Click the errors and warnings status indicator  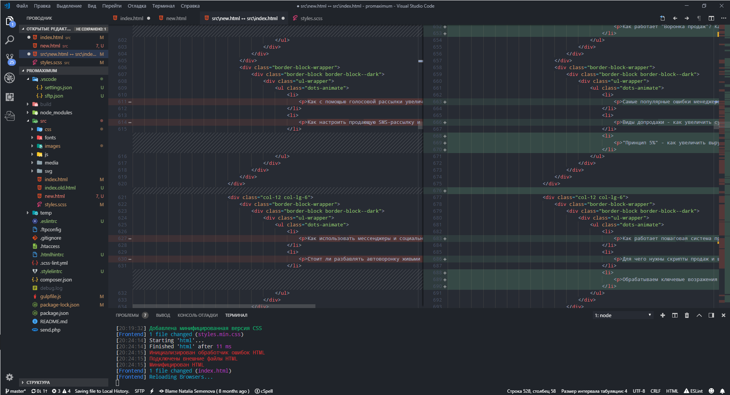tap(61, 391)
